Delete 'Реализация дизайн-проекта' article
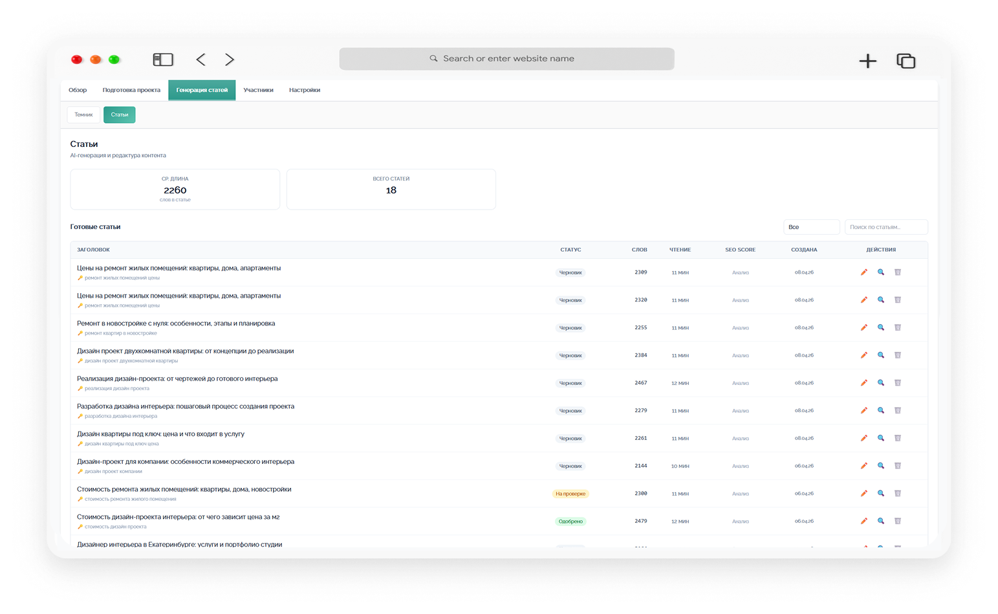The image size is (998, 614). 898,383
